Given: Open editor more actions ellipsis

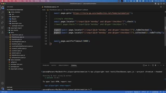Looking at the screenshot, I should 164,7.
